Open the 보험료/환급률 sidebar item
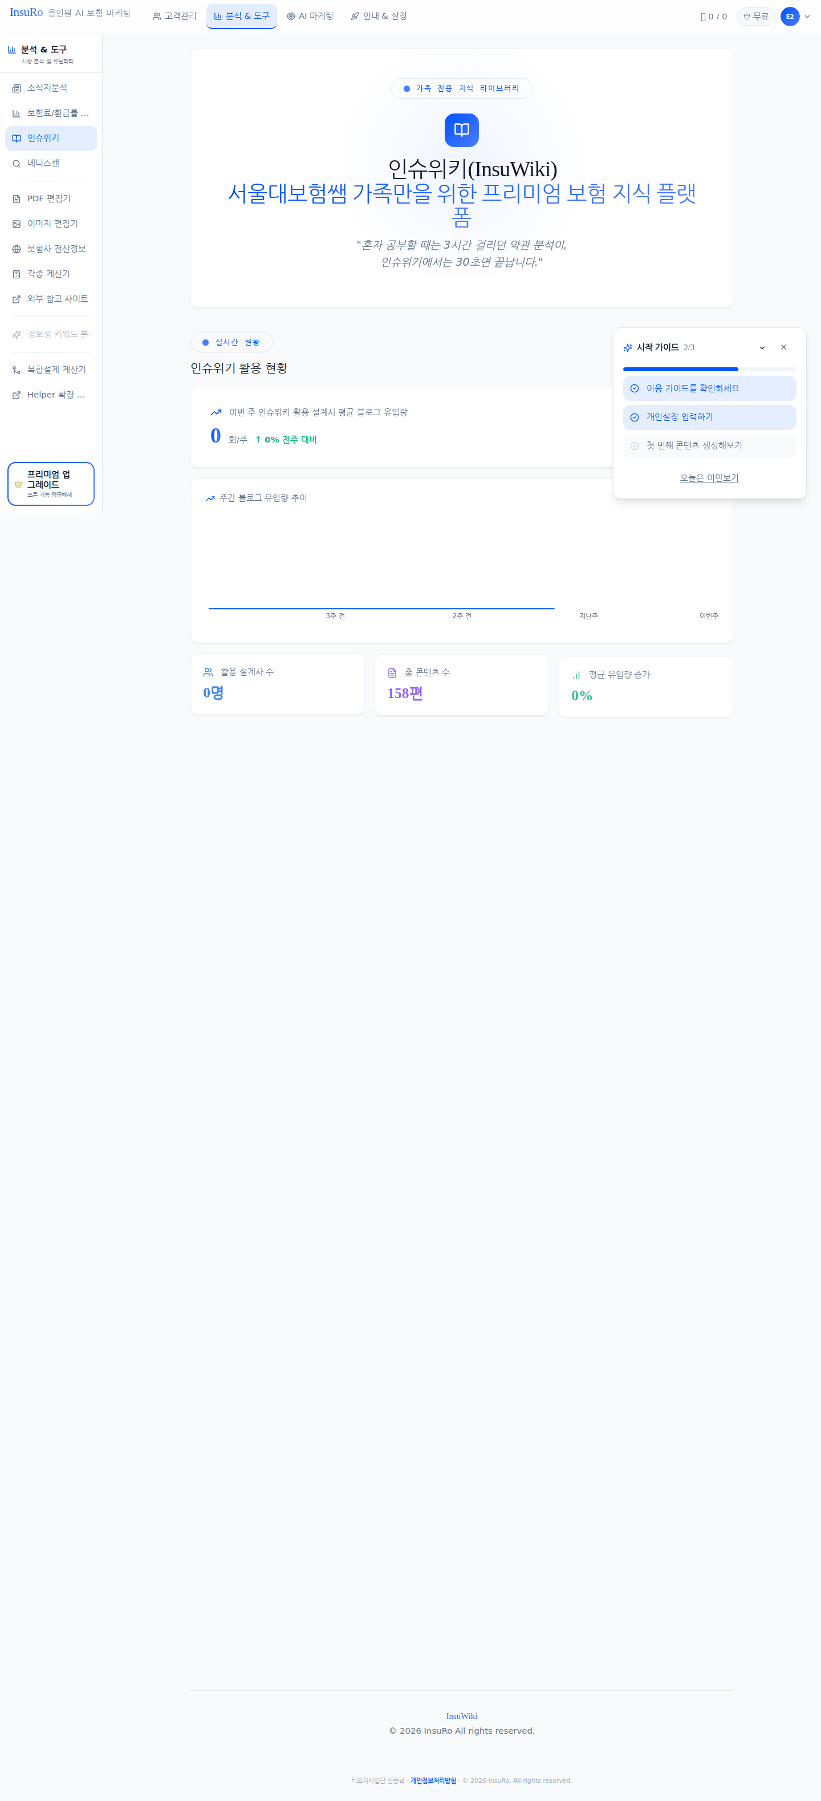 (x=51, y=113)
